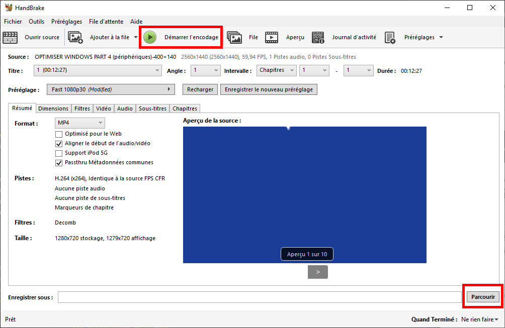Screen dimensions: 505x328
Task: Click the Prêt status text
Action: click(10, 319)
